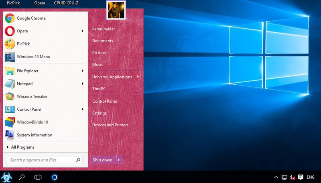Launch WindowBlinds 10 icon
Screen dimensions: 321x183
coord(10,122)
